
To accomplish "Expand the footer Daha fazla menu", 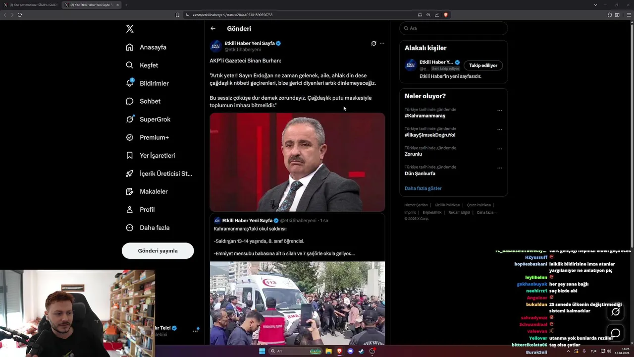I will [487, 212].
